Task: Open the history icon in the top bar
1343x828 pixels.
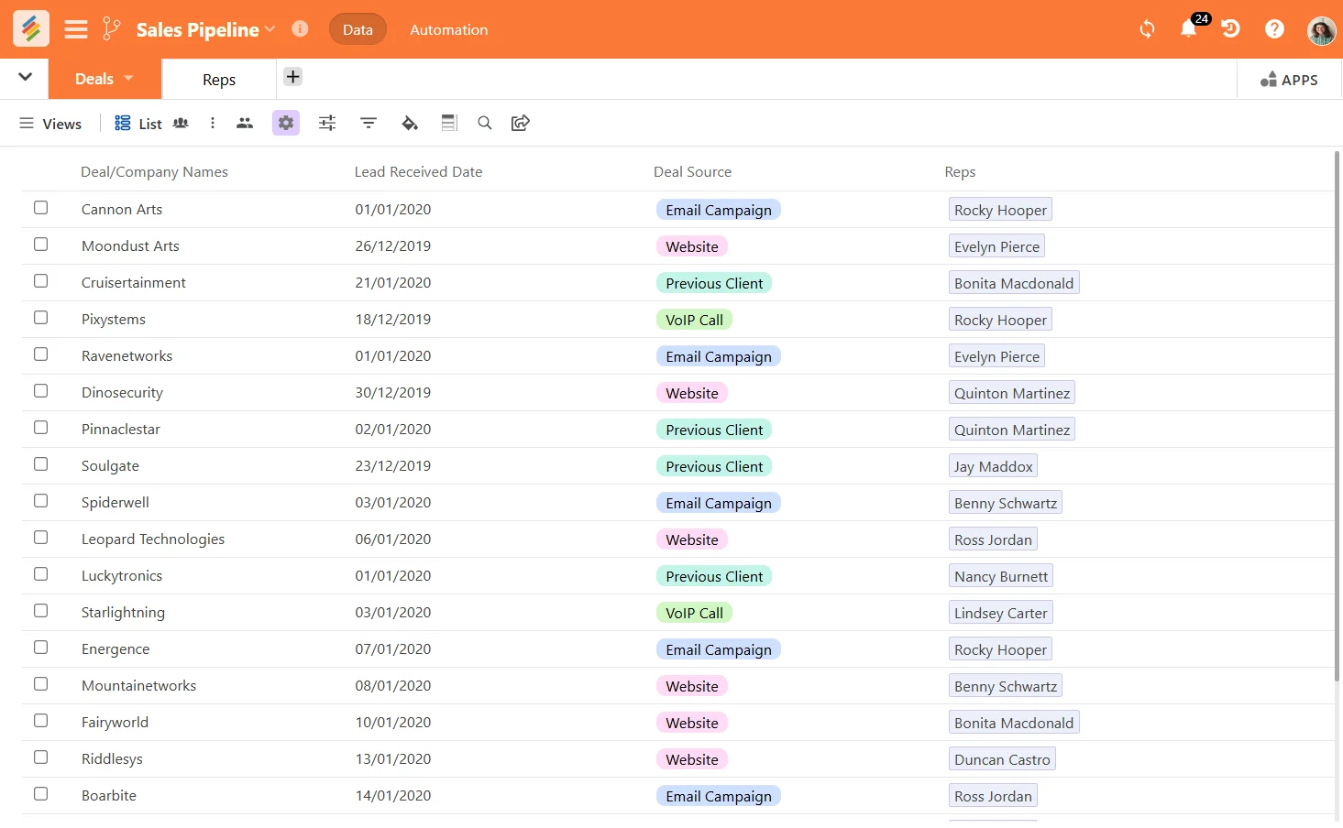Action: click(x=1229, y=28)
